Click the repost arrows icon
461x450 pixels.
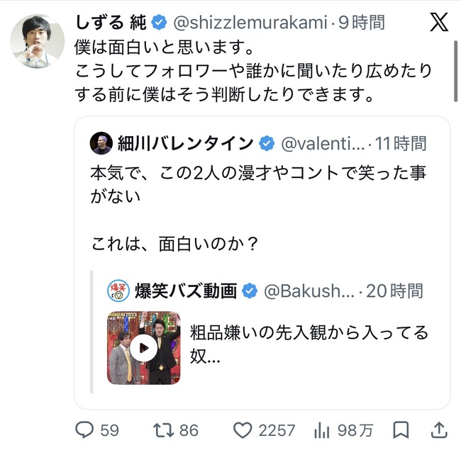[163, 430]
